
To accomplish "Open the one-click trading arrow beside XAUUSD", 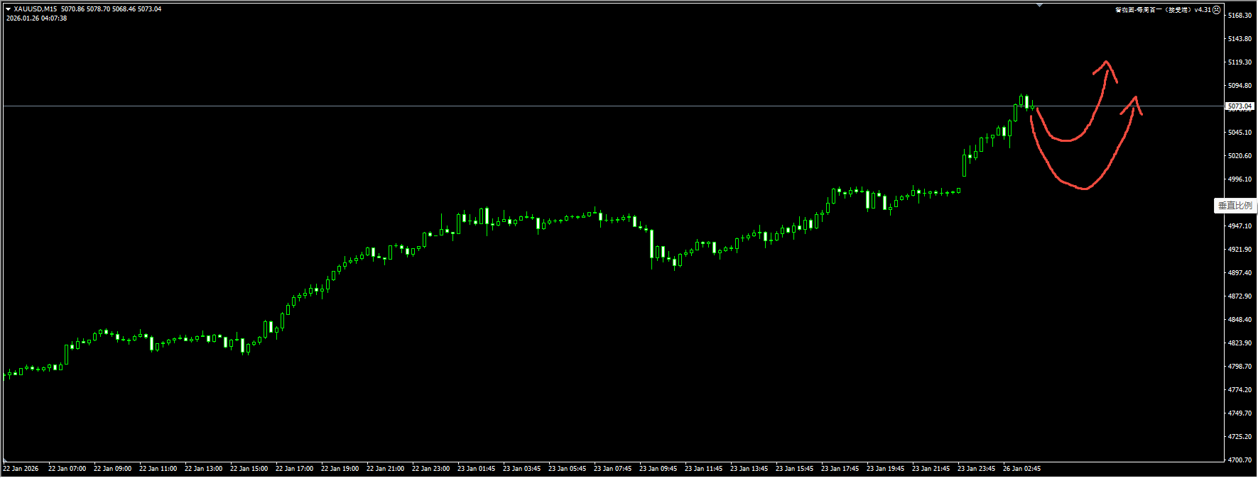I will tap(9, 9).
